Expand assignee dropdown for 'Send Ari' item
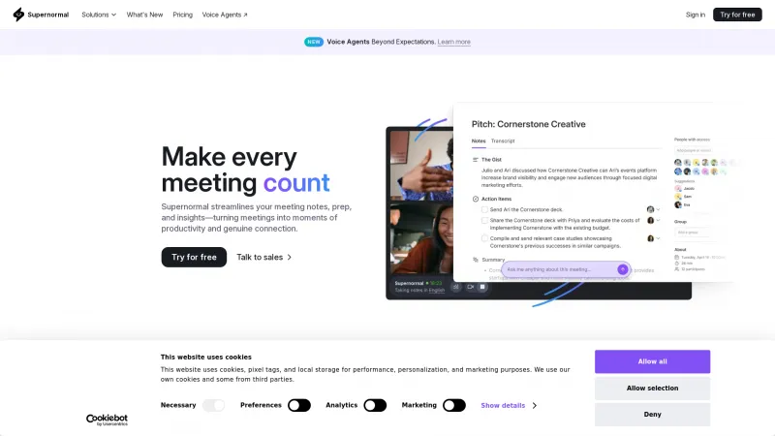 (658, 209)
